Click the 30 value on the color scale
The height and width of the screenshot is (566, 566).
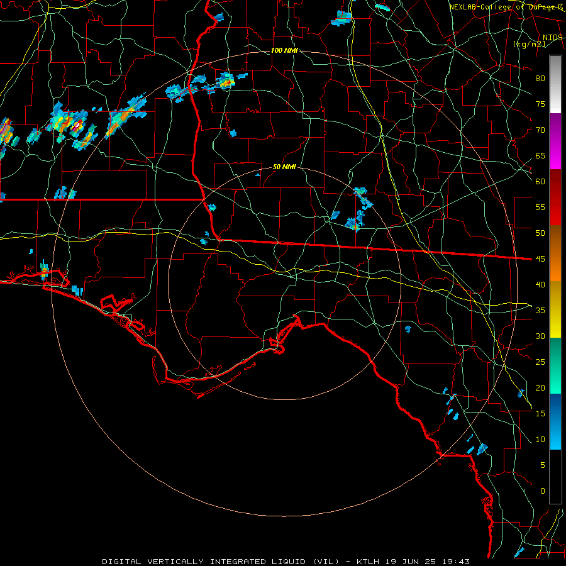(x=540, y=336)
